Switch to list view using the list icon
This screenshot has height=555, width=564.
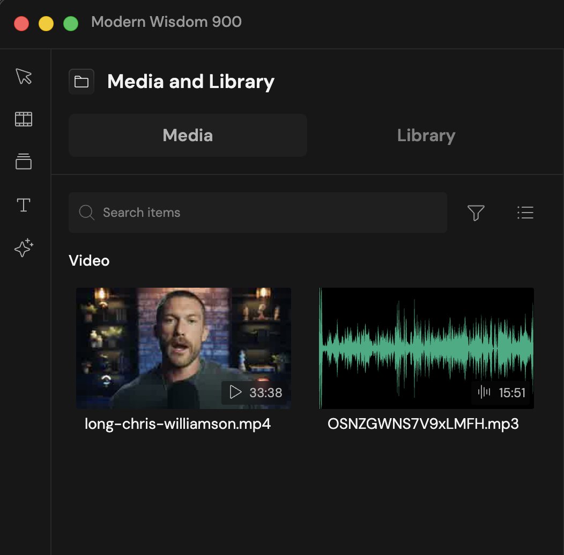click(525, 213)
